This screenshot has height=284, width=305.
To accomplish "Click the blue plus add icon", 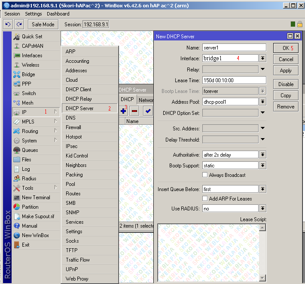I will (x=123, y=111).
